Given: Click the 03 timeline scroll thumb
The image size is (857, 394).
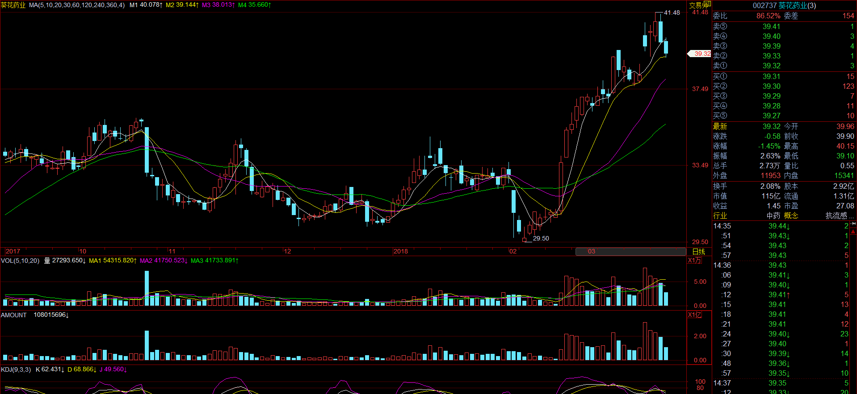Looking at the screenshot, I should [630, 252].
